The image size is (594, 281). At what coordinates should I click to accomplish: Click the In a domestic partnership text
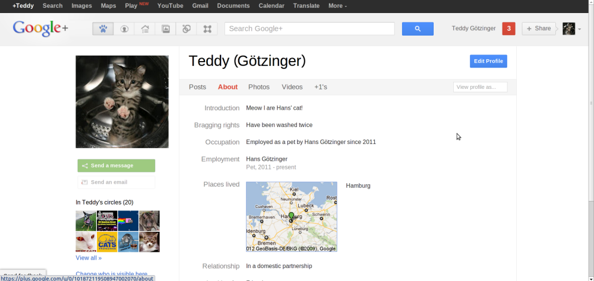click(x=279, y=266)
